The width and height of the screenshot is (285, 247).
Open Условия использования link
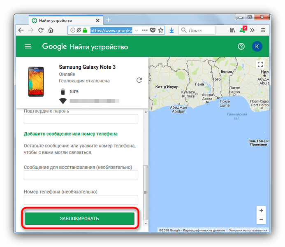point(248,230)
